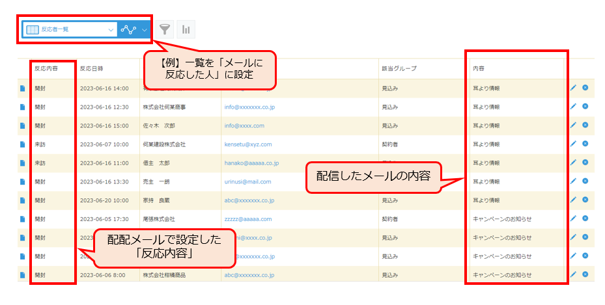The image size is (605, 305).
Task: Delete the 2023-06-16 14:00 record
Action: click(585, 88)
